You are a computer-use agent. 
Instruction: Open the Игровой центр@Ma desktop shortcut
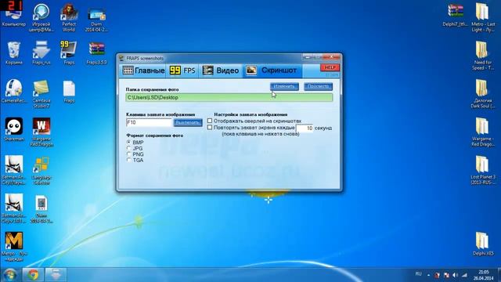[x=41, y=18]
